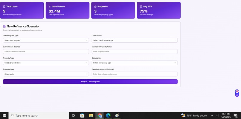241x119 pixels.
Task: Click the 'Occupancy' label
Action: pyautogui.click(x=96, y=58)
